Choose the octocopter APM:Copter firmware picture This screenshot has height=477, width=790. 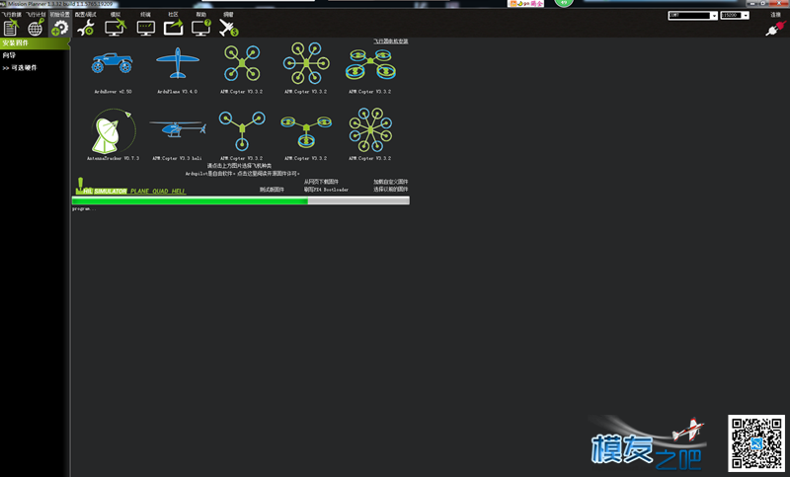[371, 130]
